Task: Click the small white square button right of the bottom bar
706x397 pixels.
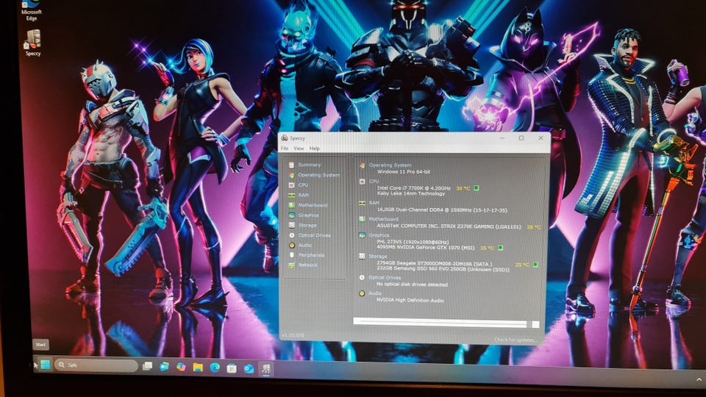Action: click(535, 324)
